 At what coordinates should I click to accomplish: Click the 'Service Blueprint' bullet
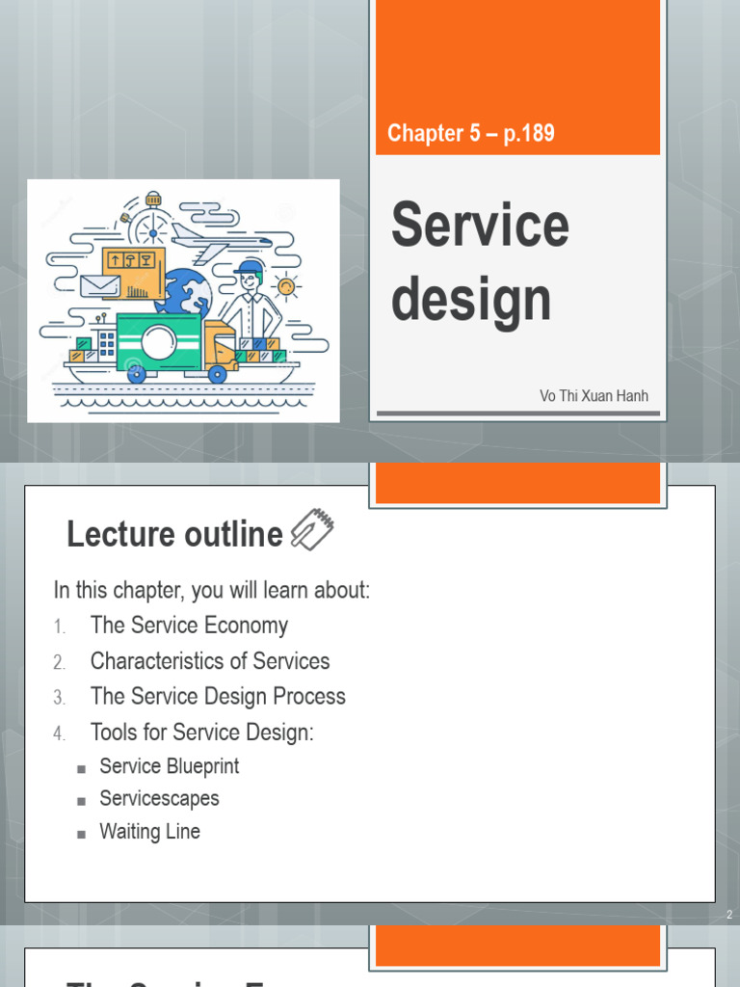tap(170, 766)
